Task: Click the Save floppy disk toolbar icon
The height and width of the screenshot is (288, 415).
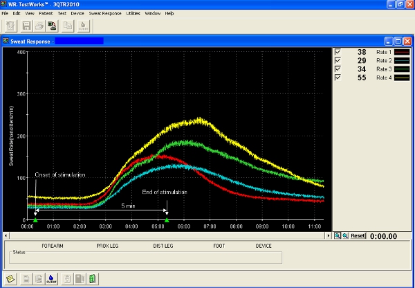Action: click(26, 26)
